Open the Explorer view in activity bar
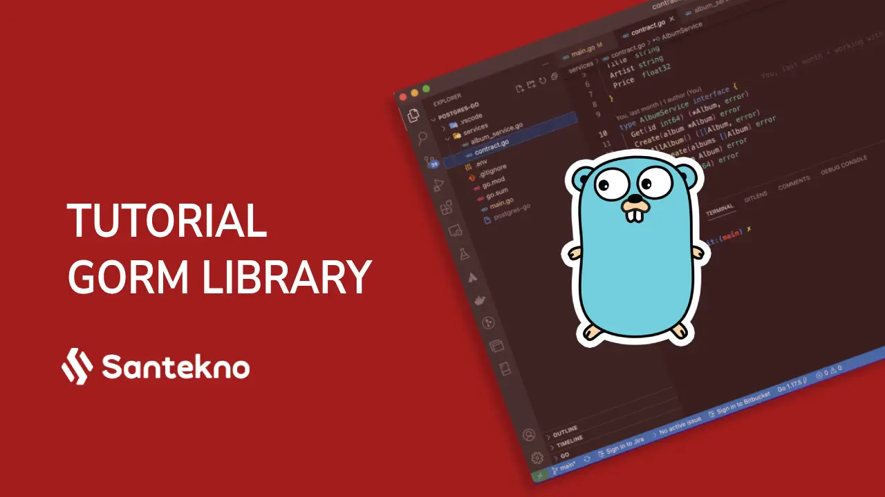The image size is (885, 497). tap(413, 115)
